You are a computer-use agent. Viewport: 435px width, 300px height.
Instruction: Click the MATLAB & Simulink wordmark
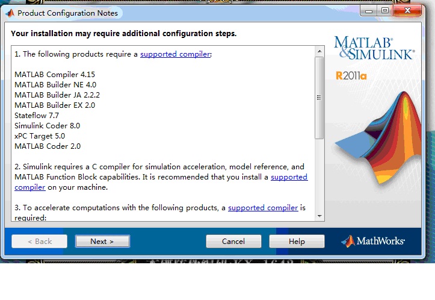coord(374,48)
